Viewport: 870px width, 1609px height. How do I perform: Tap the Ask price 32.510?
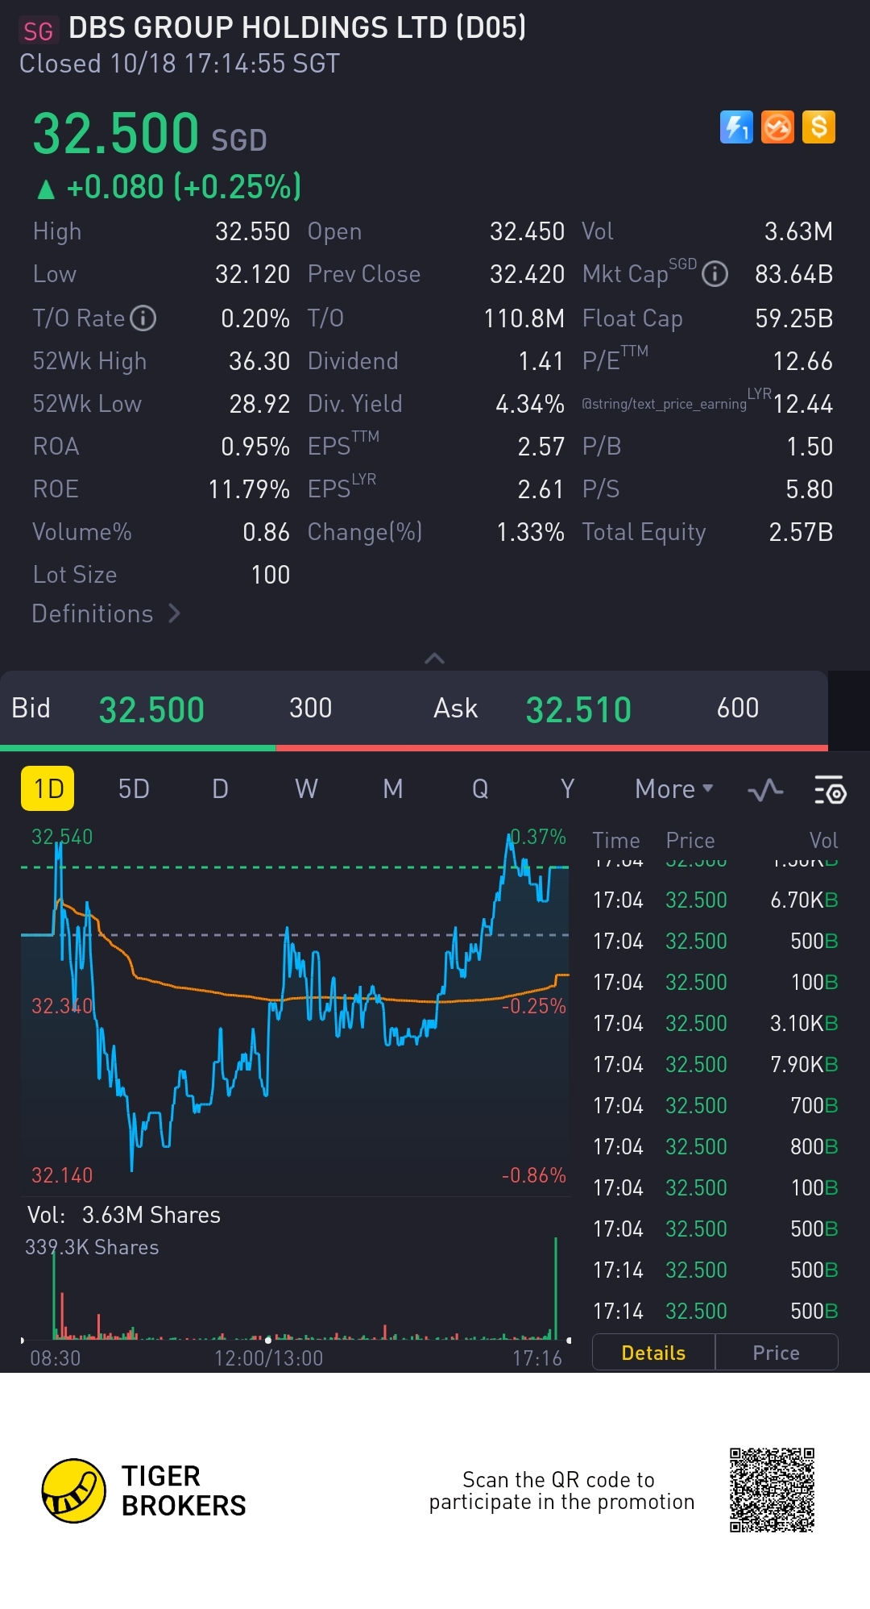tap(578, 710)
